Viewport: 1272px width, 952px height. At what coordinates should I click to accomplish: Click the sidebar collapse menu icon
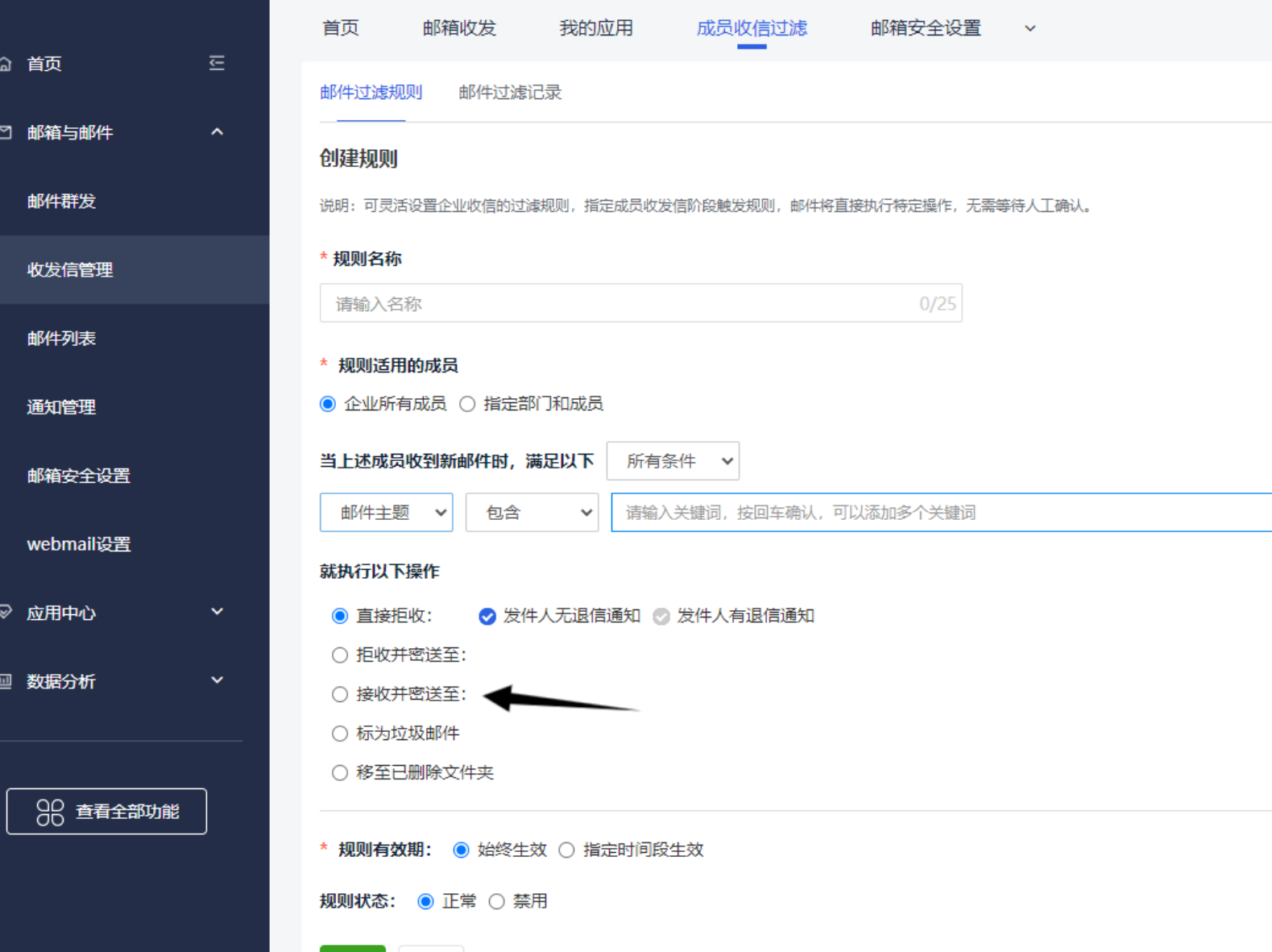click(x=217, y=63)
